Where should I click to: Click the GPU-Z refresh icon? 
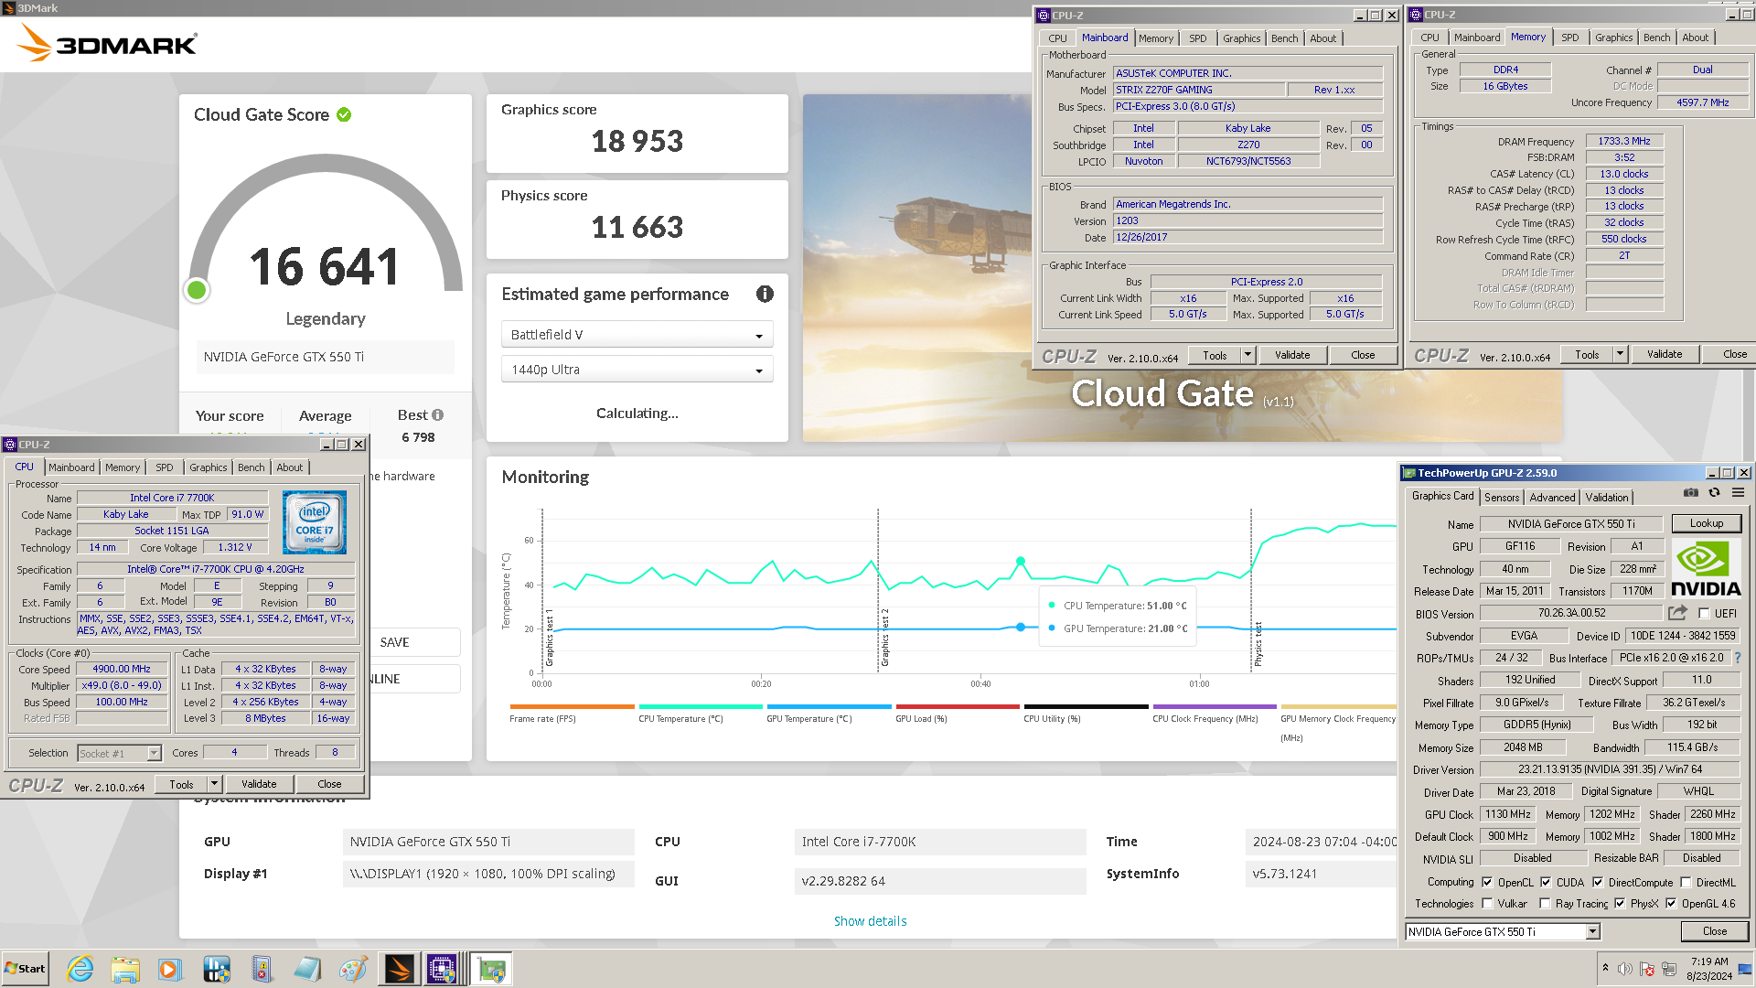1715,492
